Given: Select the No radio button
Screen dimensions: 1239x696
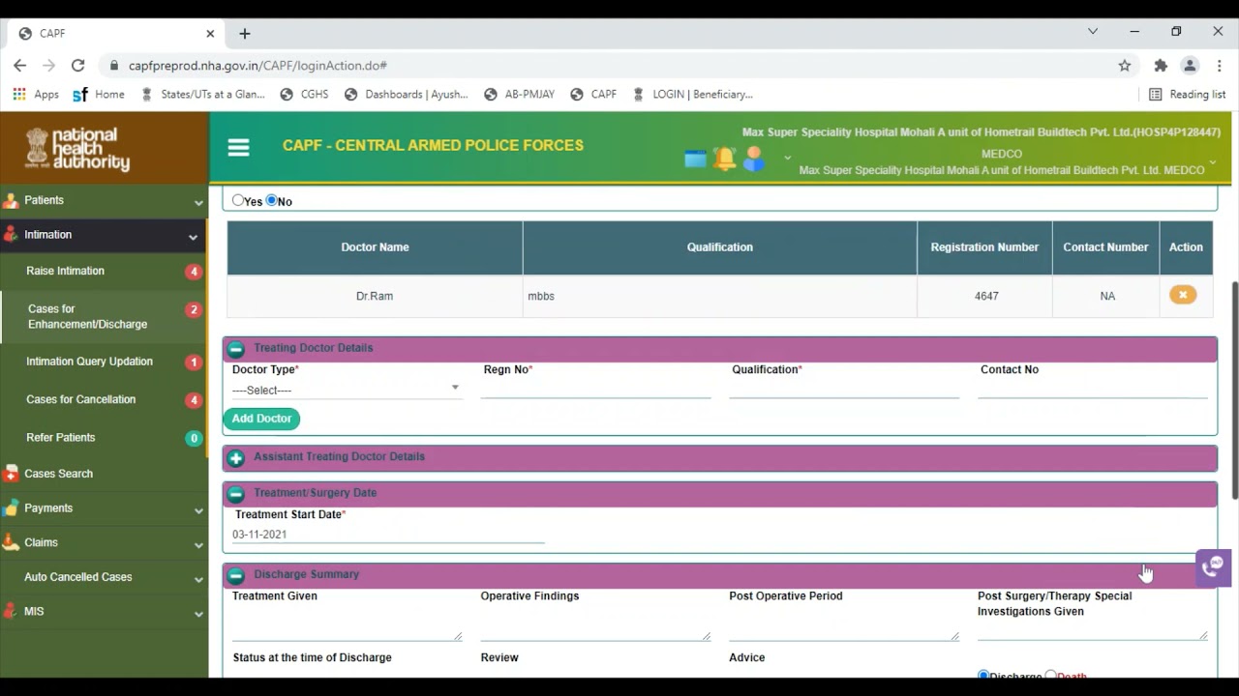Looking at the screenshot, I should pos(271,200).
